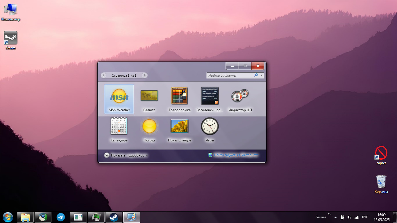Pick the Часы clock gadget

(x=210, y=129)
